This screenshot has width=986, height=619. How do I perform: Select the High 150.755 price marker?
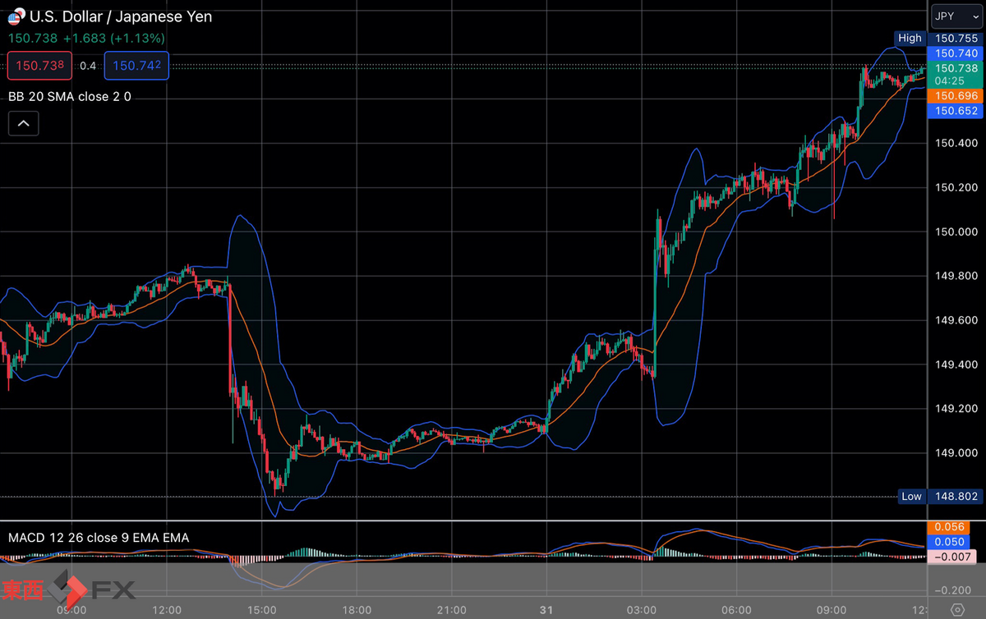click(938, 38)
